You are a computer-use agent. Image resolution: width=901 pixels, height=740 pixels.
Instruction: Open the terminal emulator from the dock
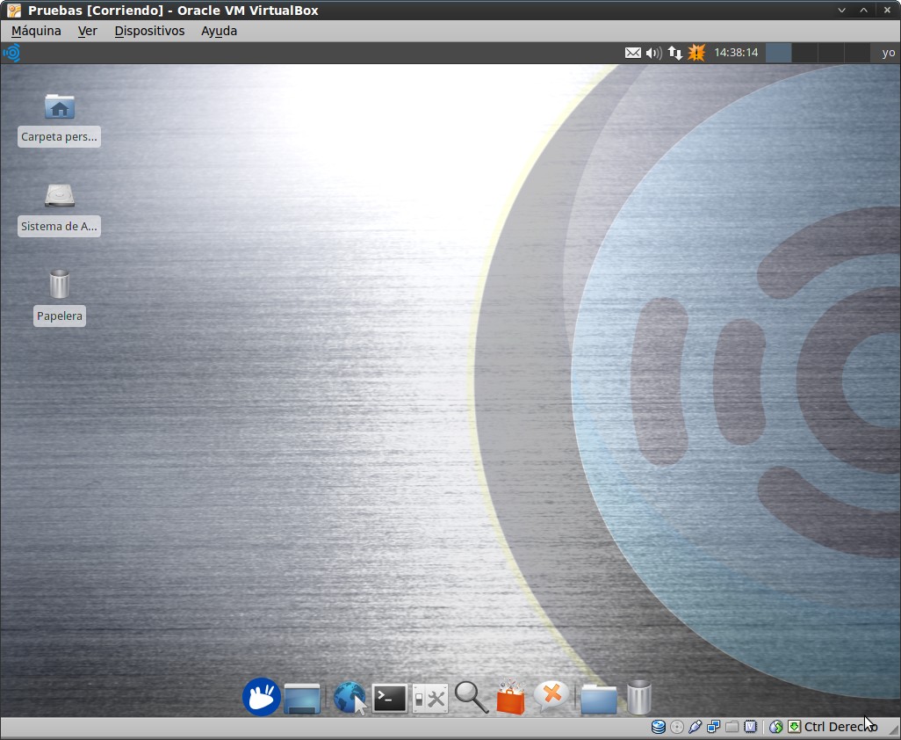pyautogui.click(x=390, y=699)
